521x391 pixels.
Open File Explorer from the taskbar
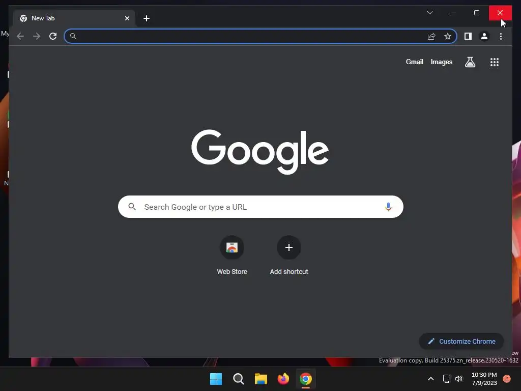[x=261, y=379]
